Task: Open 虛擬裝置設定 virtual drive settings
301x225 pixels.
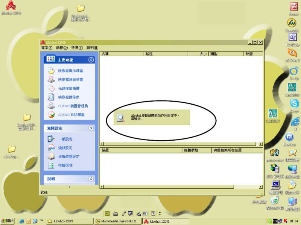Action: [x=64, y=156]
